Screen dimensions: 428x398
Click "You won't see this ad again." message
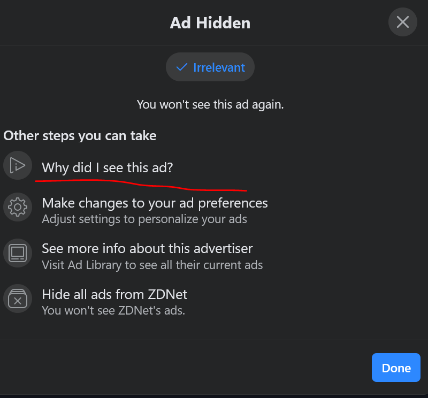pyautogui.click(x=210, y=104)
